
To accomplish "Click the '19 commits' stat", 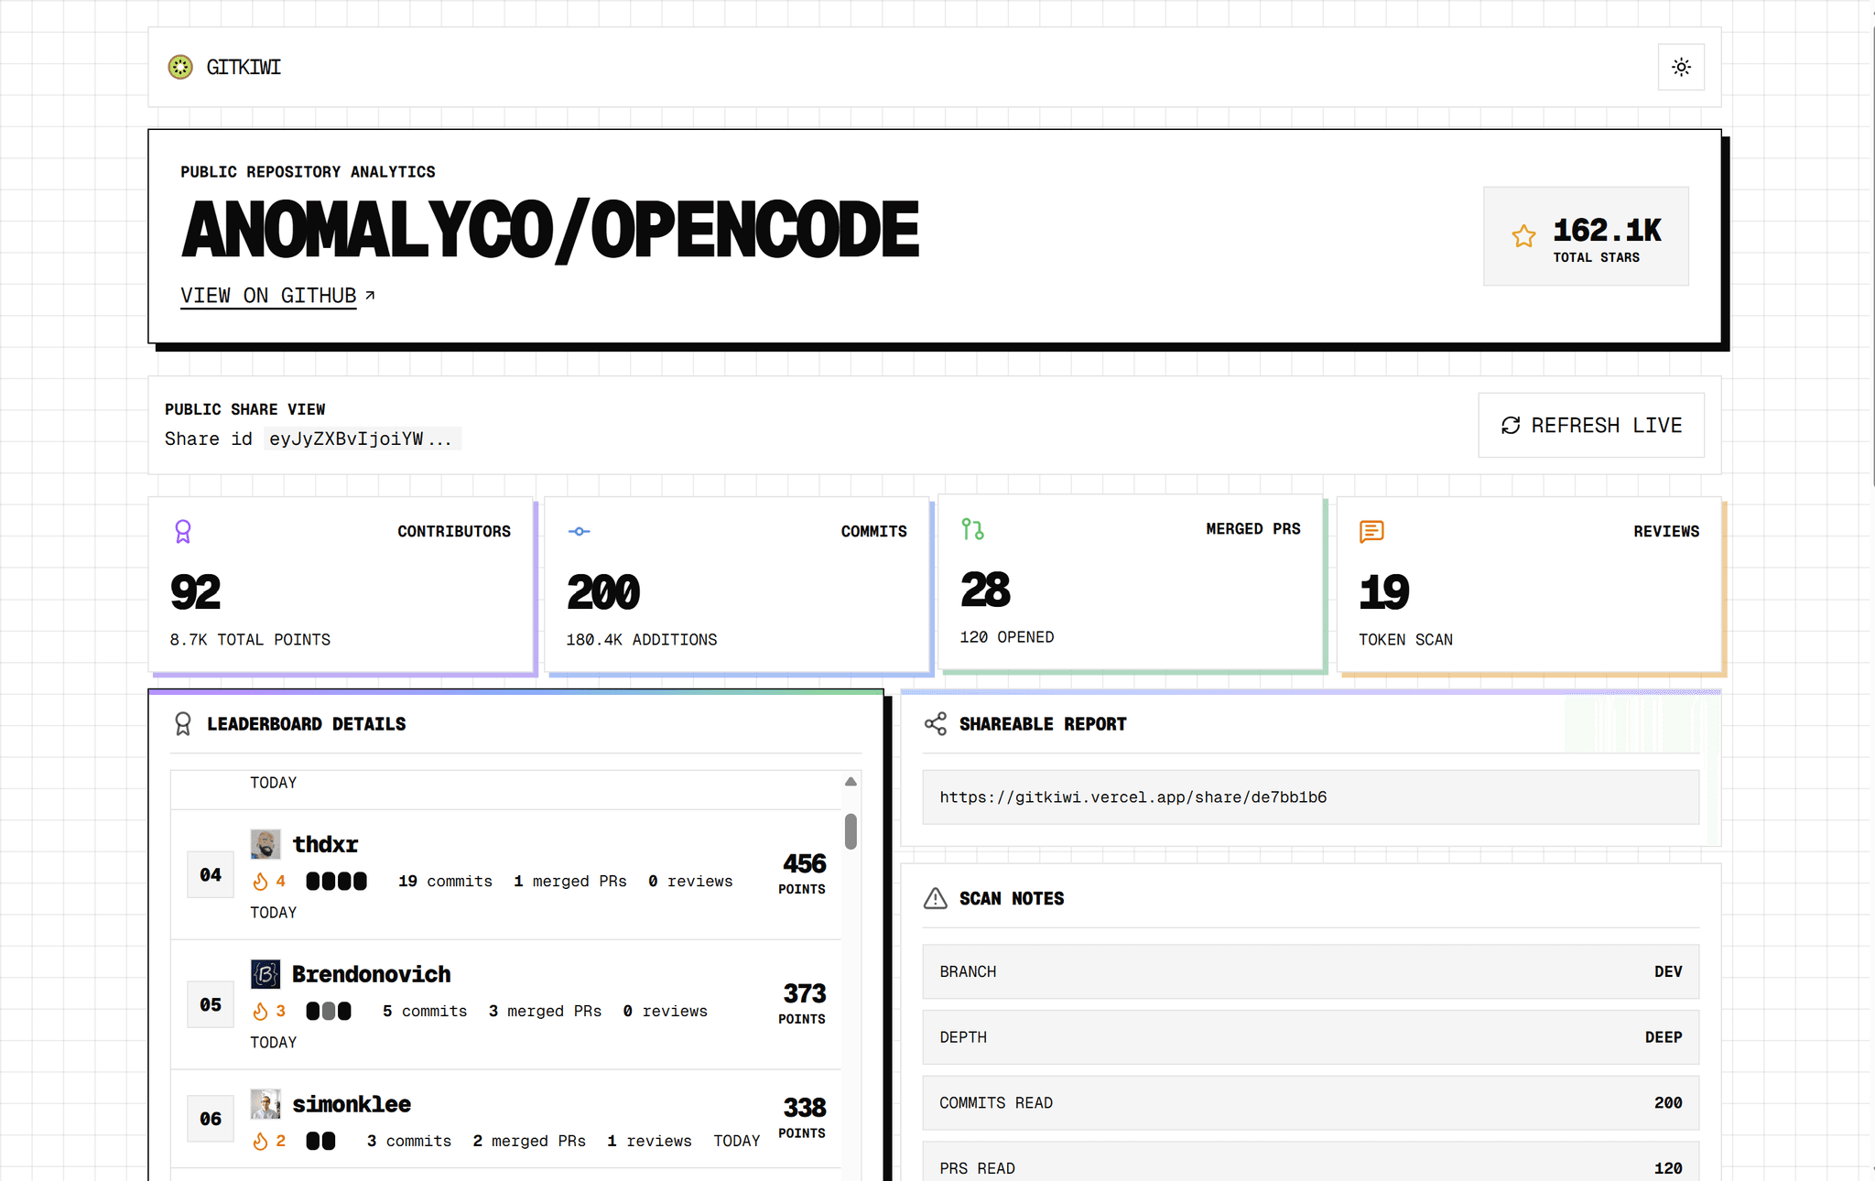I will point(445,882).
